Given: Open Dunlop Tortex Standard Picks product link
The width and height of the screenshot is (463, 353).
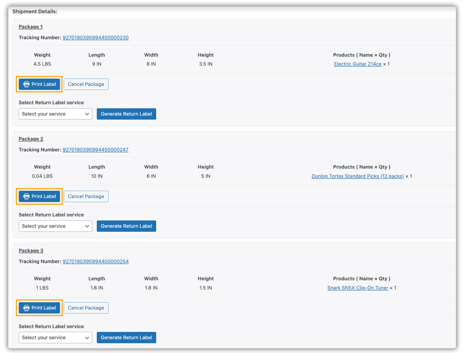Looking at the screenshot, I should click(357, 176).
